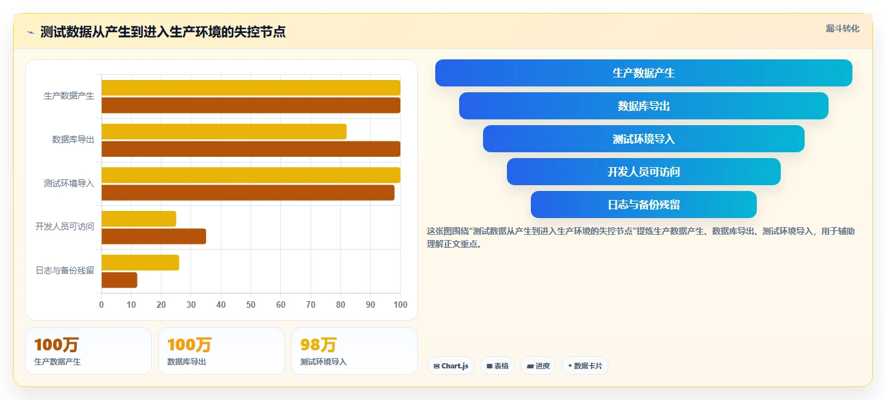Image resolution: width=886 pixels, height=400 pixels.
Task: Click the Chart.js tag chip
Action: [x=451, y=366]
